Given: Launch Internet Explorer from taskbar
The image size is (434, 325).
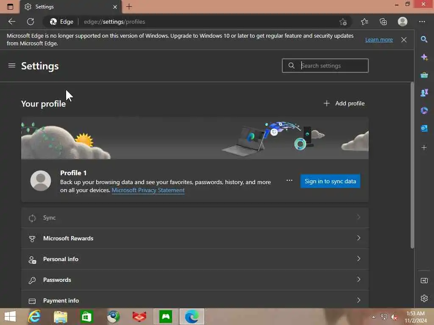Looking at the screenshot, I should point(34,317).
